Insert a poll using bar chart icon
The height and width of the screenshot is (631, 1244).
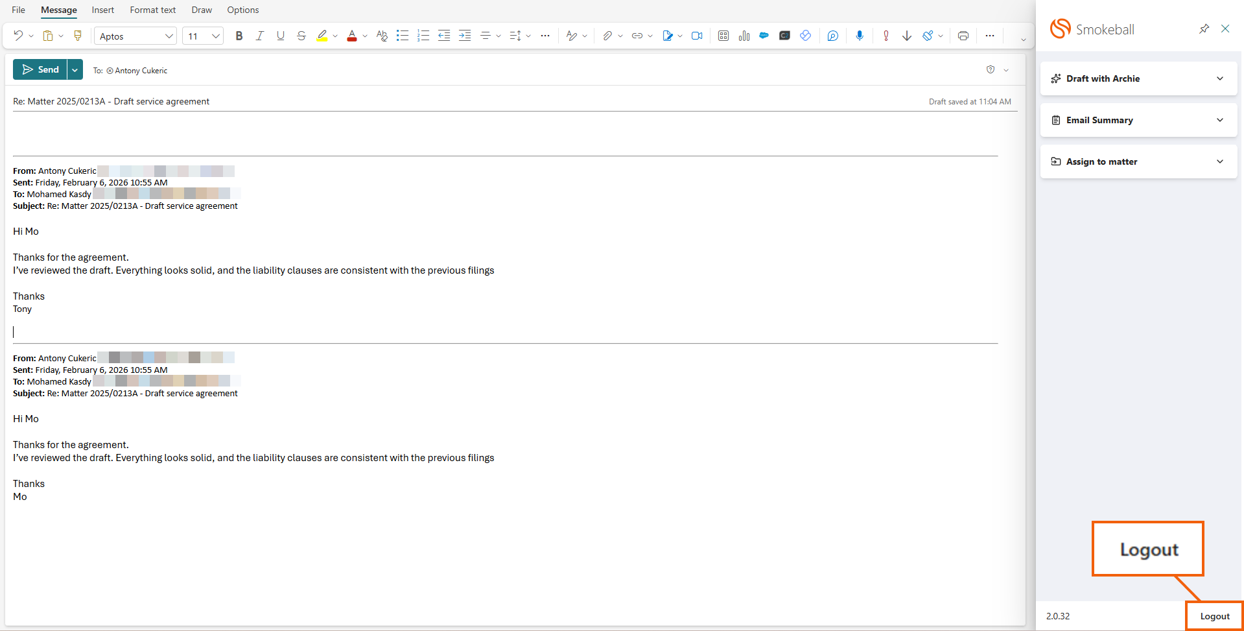point(744,36)
